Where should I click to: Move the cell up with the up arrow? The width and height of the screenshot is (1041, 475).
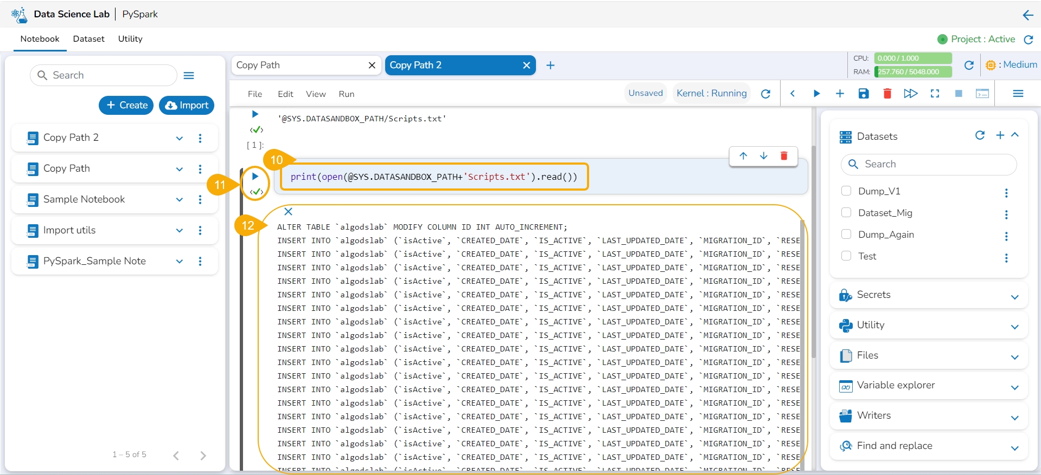tap(743, 156)
